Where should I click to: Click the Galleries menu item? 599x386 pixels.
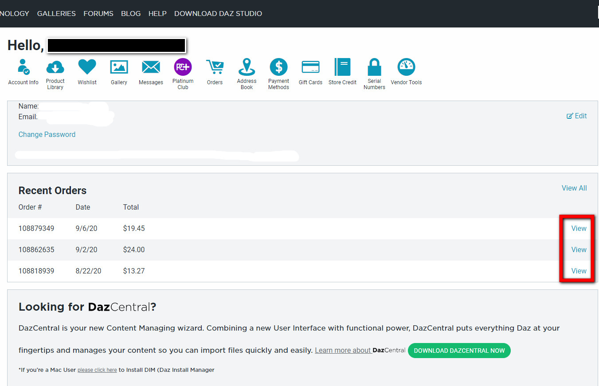coord(56,13)
